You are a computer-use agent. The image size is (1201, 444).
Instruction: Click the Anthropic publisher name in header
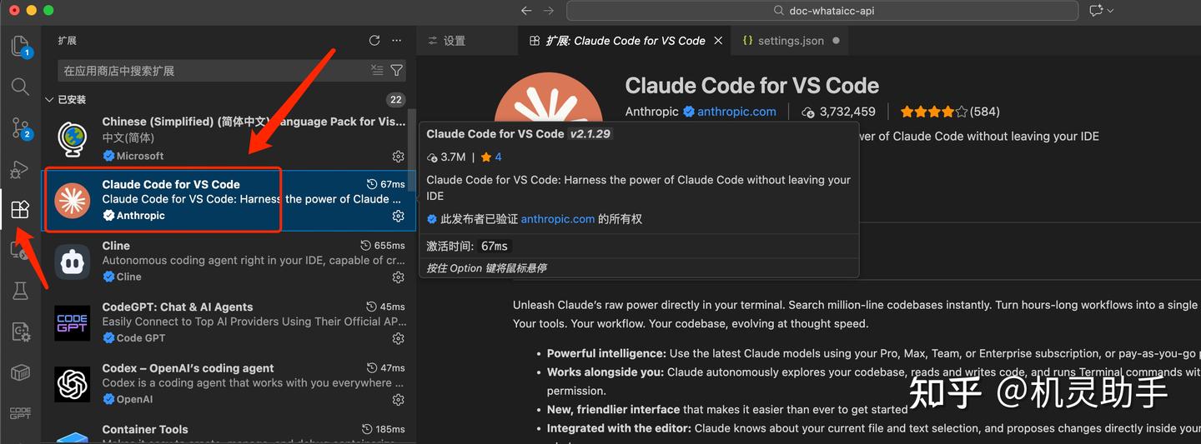(x=652, y=112)
